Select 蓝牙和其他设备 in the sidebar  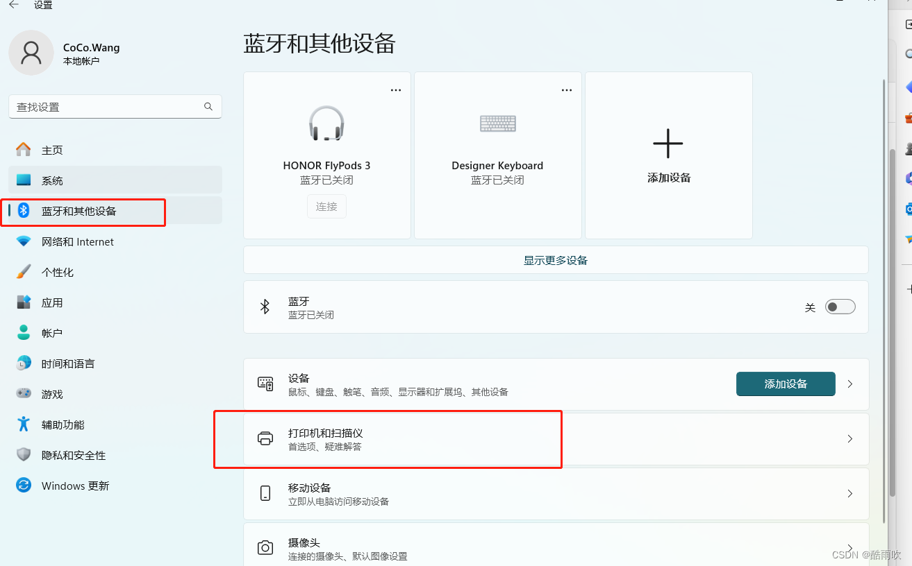115,211
